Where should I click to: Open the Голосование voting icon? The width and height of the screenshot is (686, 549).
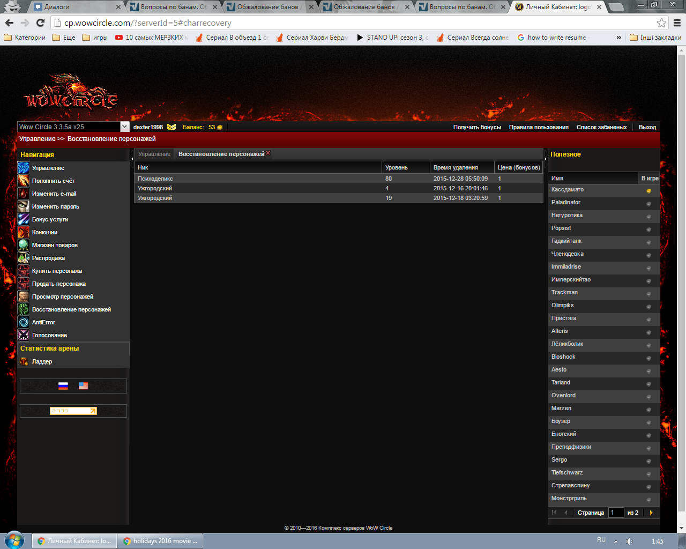pos(24,335)
